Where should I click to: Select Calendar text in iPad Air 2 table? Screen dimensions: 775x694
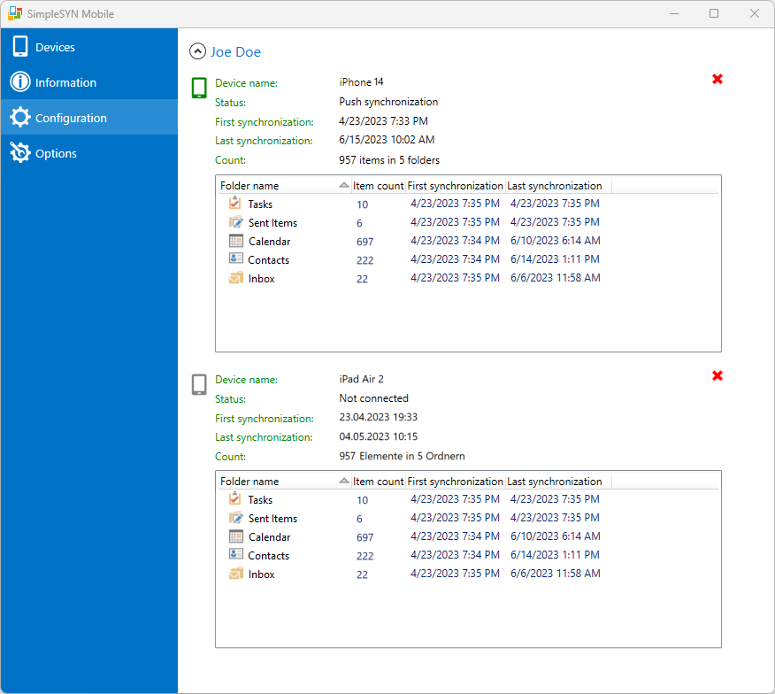269,537
